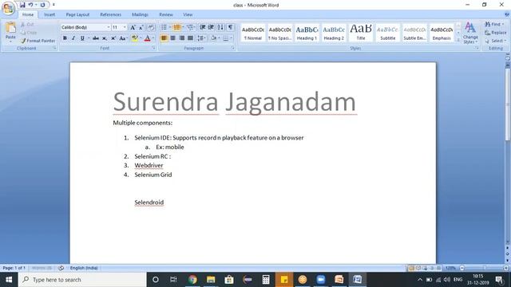
Task: Apply numbered list formatting
Action: click(x=177, y=28)
